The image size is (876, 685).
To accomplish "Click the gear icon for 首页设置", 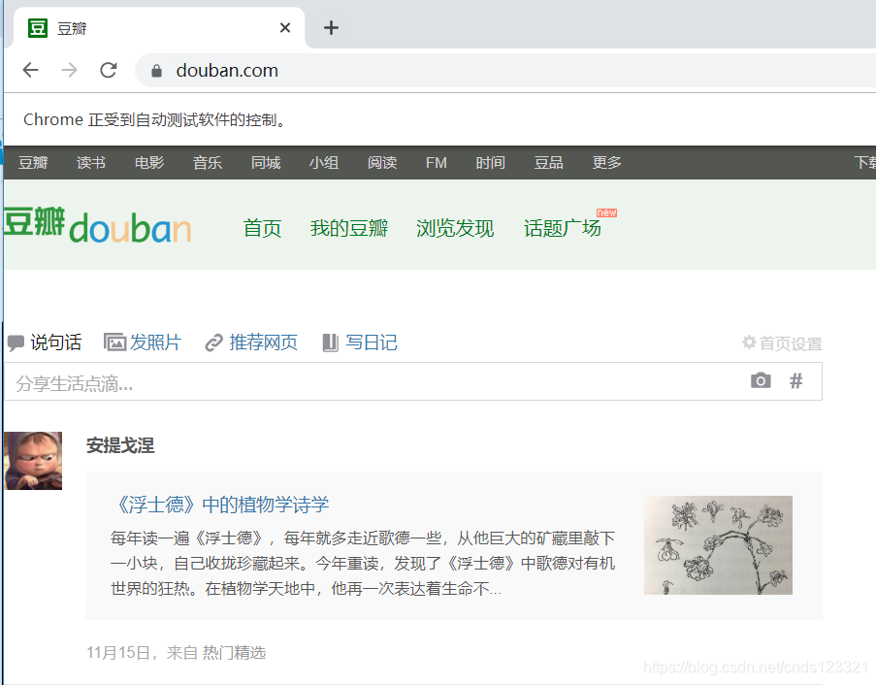I will click(x=749, y=342).
